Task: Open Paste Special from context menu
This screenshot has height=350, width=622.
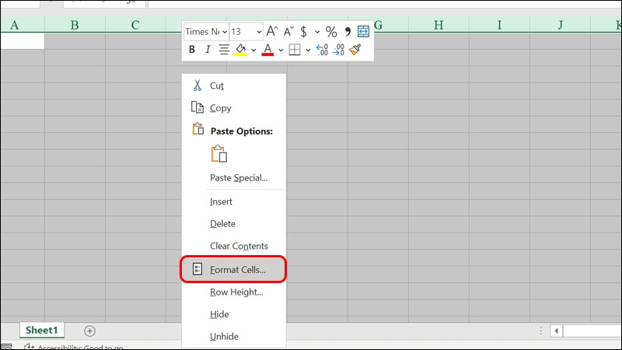Action: click(234, 177)
